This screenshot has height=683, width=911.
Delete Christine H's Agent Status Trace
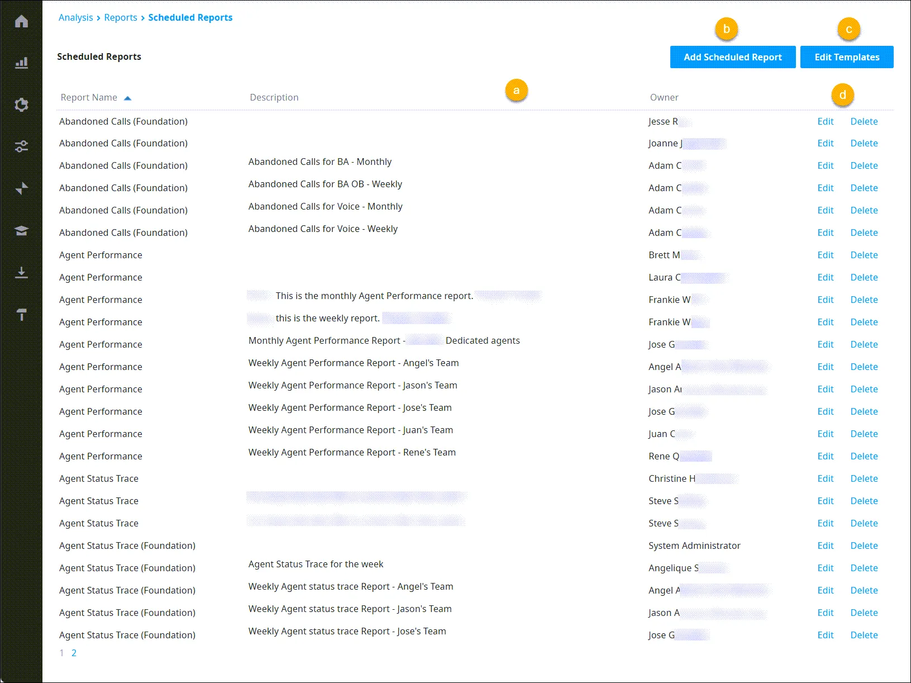point(864,478)
